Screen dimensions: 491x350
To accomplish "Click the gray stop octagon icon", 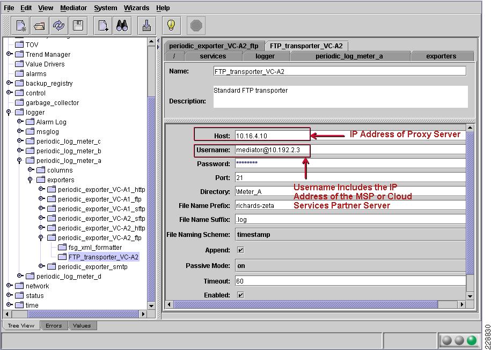I will pyautogui.click(x=196, y=26).
